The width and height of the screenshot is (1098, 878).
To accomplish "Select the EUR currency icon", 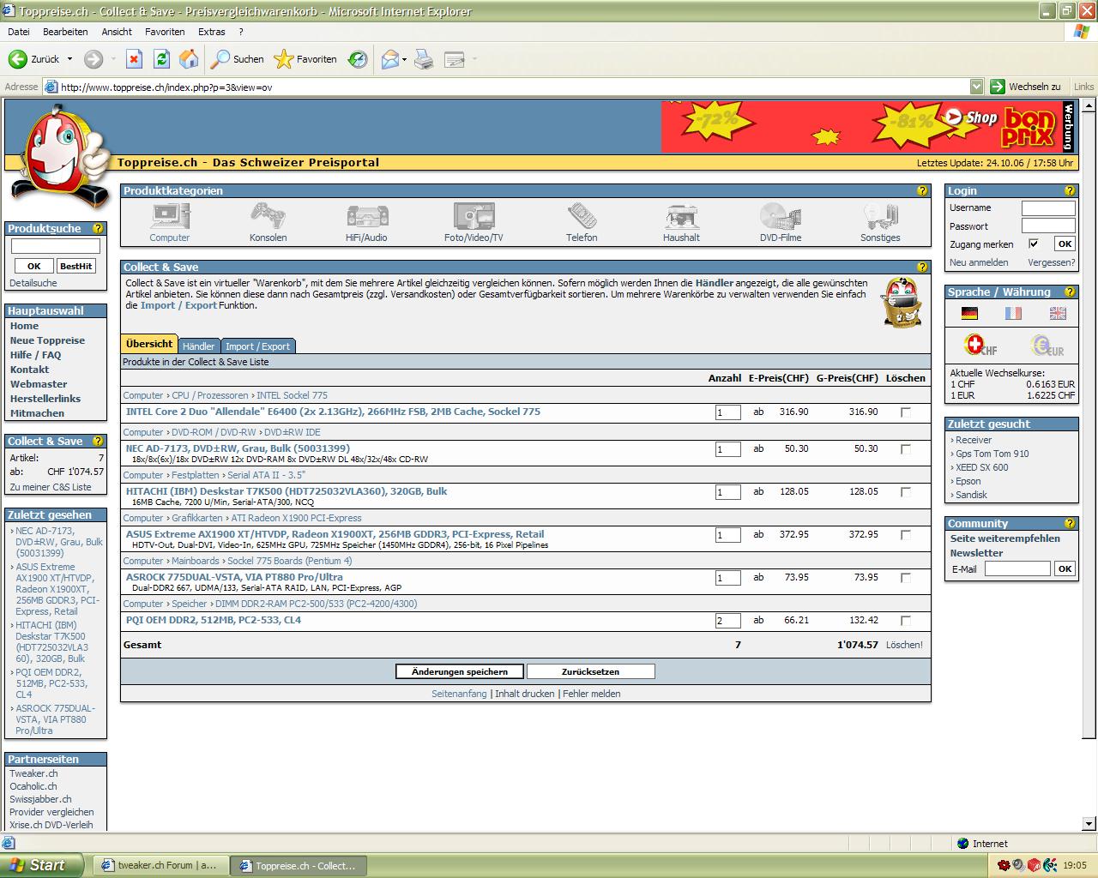I will [1047, 346].
